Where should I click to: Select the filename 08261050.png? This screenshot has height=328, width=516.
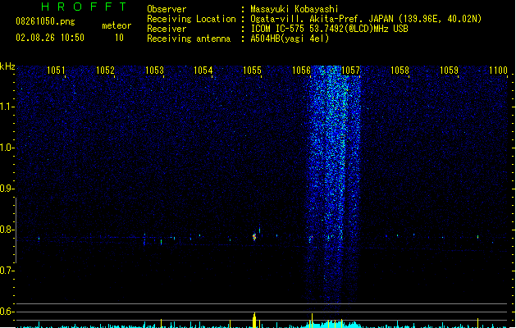[x=45, y=21]
